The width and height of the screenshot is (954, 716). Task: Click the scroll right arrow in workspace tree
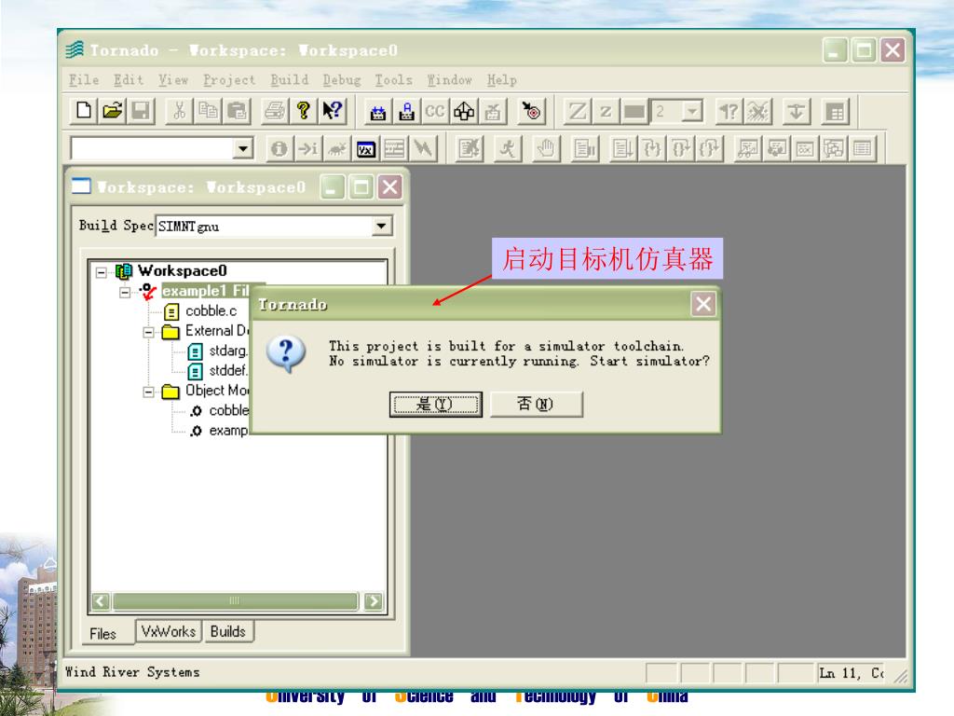374,601
